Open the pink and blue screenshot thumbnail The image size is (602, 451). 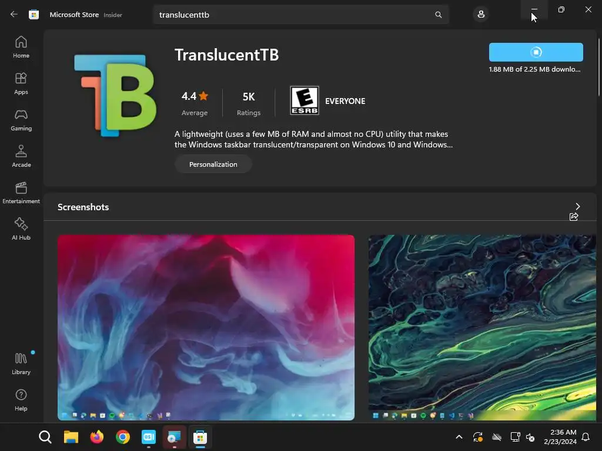point(206,328)
